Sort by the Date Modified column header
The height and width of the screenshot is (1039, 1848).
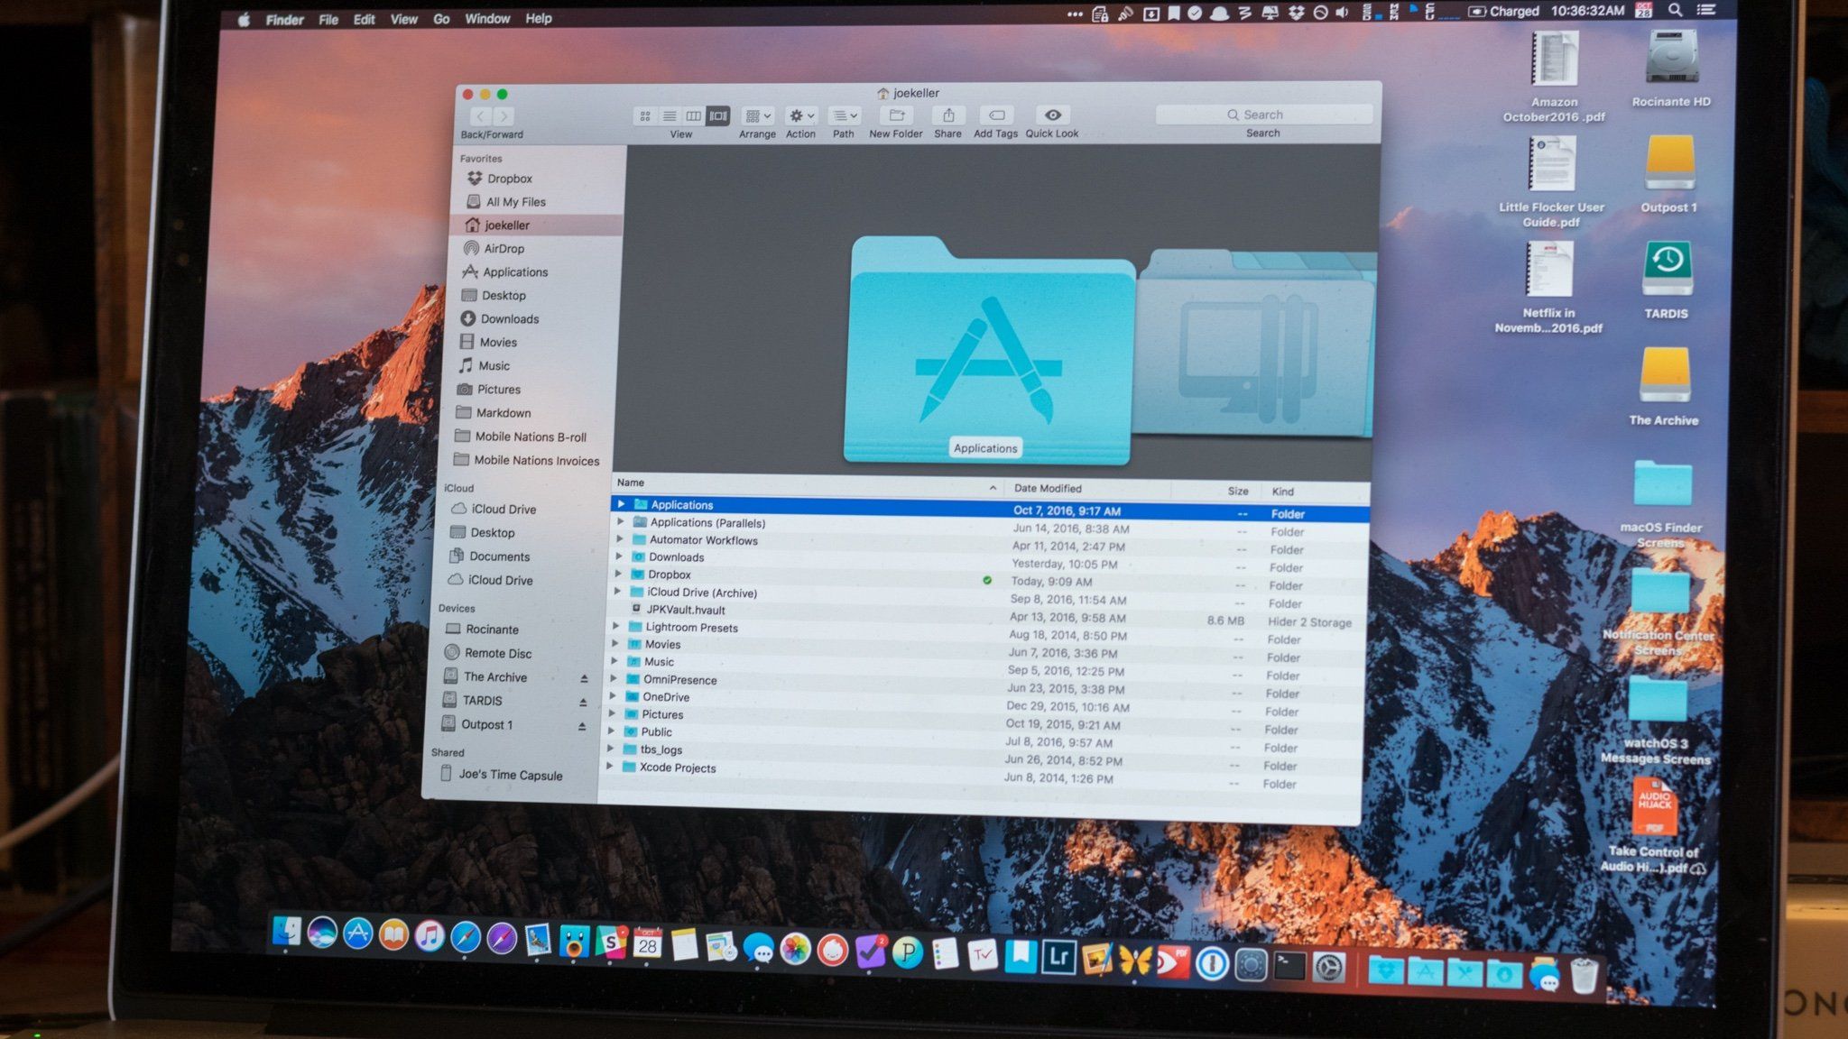[1048, 489]
